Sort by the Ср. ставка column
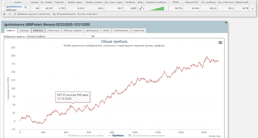The image size is (258, 138). [46, 2]
